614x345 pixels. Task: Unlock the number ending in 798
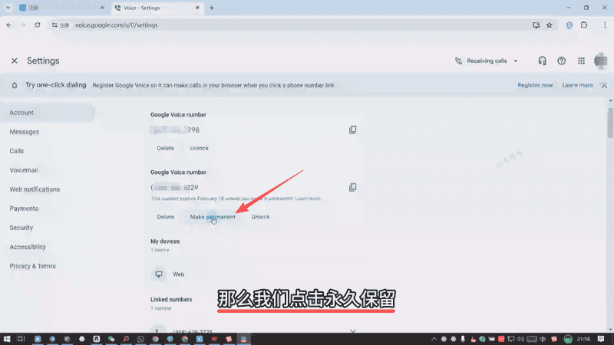[x=199, y=148]
